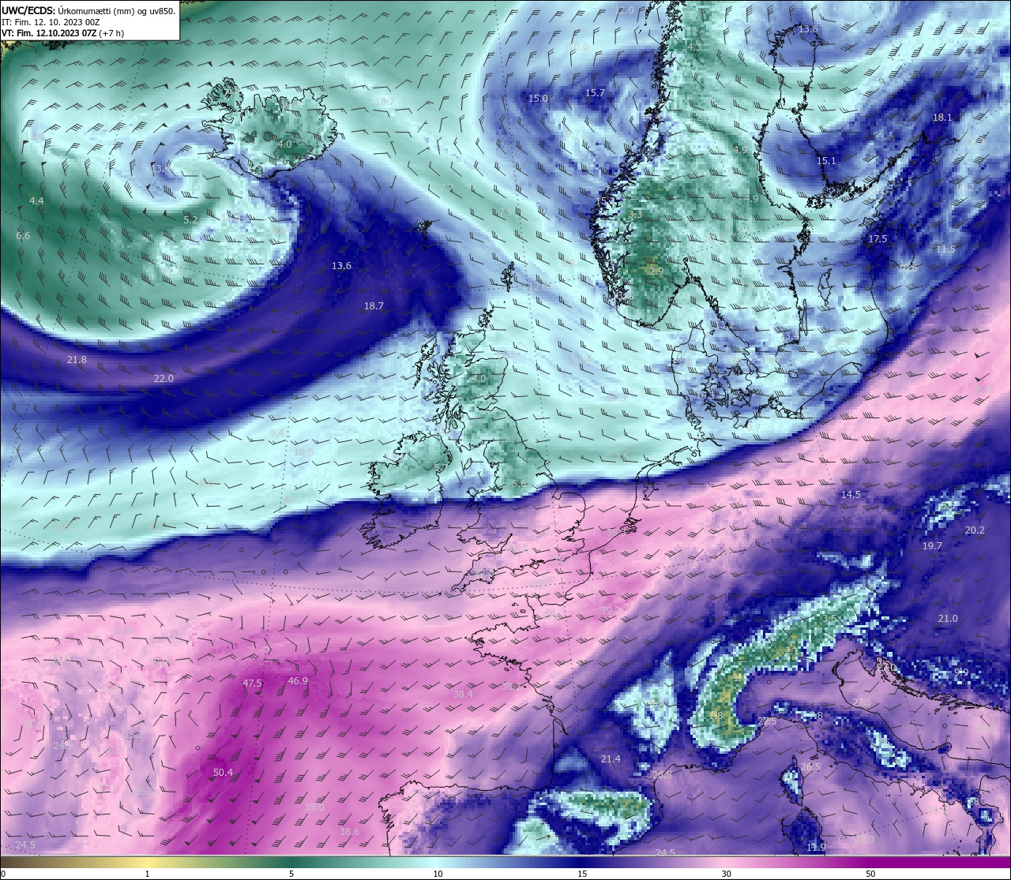Screen dimensions: 1011x880
Task: Click the 4.4 value label
Action: click(x=36, y=201)
